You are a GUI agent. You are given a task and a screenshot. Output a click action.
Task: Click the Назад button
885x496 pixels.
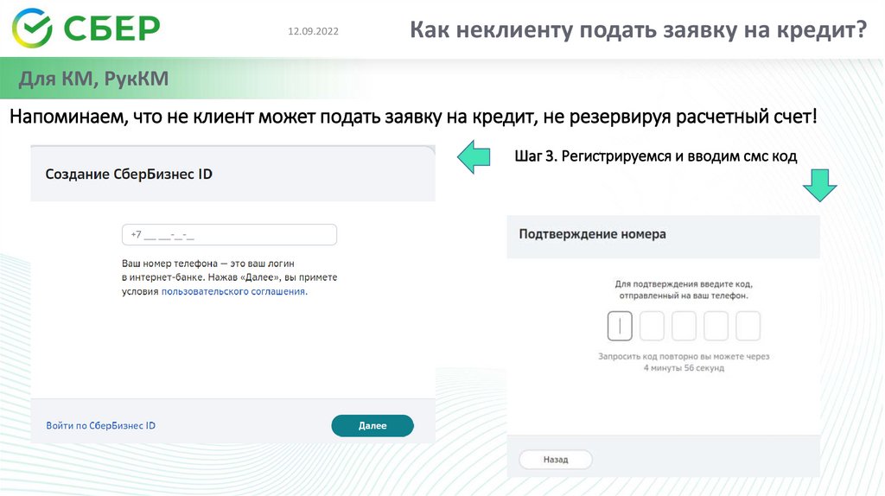tap(556, 460)
